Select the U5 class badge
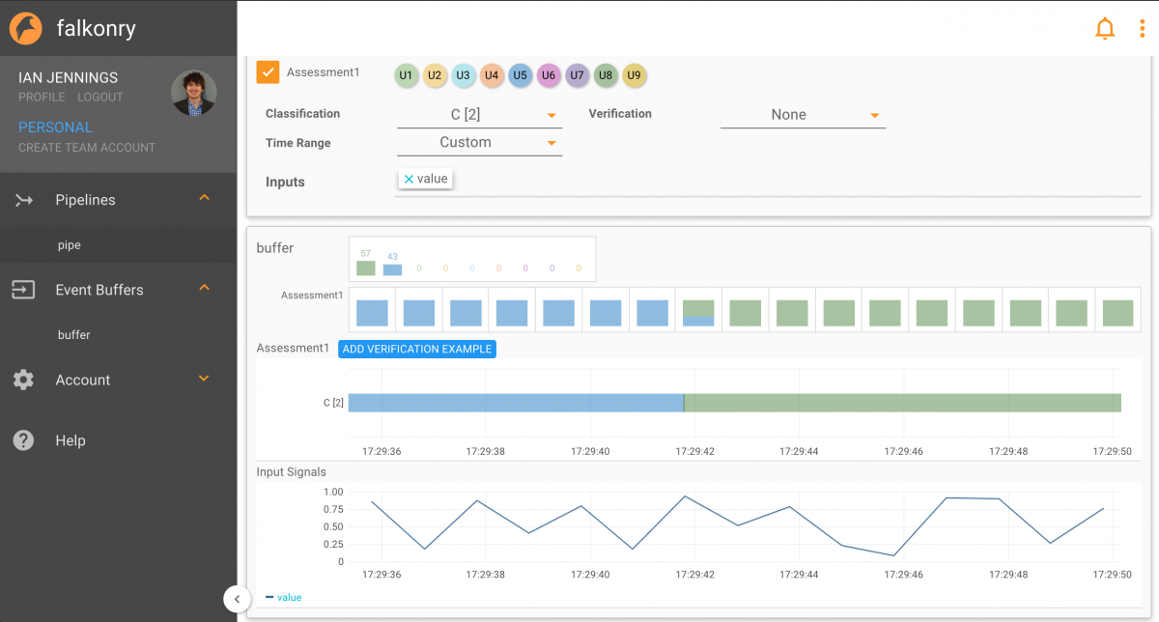The image size is (1159, 622). tap(521, 75)
